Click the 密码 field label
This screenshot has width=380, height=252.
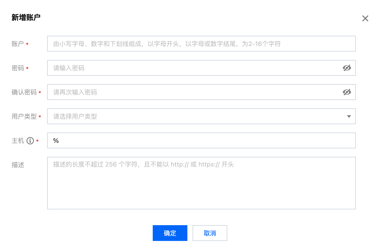pyautogui.click(x=18, y=68)
